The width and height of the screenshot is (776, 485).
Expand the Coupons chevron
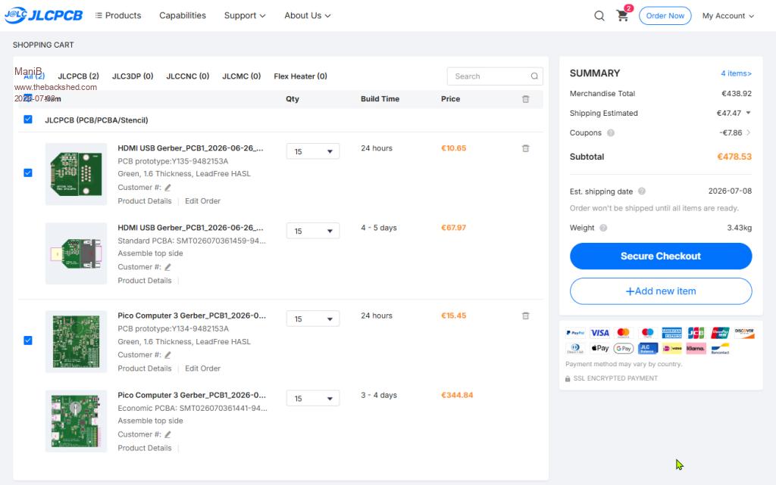pyautogui.click(x=748, y=132)
